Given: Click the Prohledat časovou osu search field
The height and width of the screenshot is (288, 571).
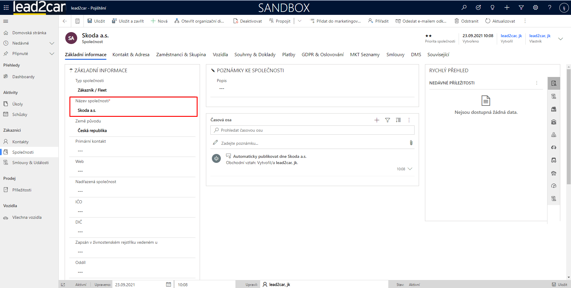Looking at the screenshot, I should pos(312,130).
